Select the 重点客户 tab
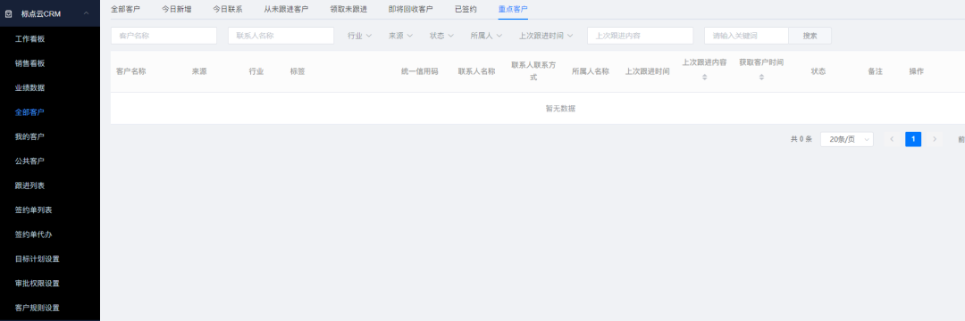This screenshot has height=321, width=965. [x=513, y=9]
